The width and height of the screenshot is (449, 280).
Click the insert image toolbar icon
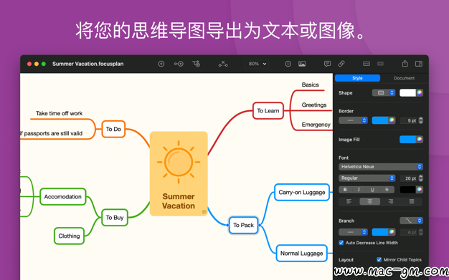coord(302,64)
